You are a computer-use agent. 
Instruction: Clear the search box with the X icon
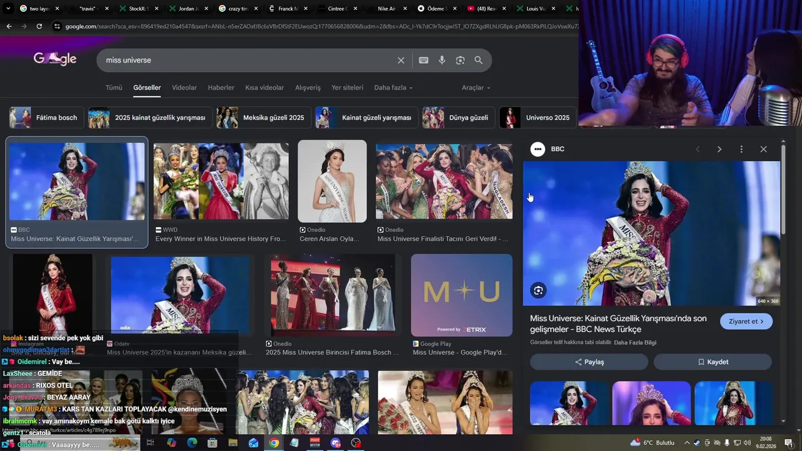point(401,60)
